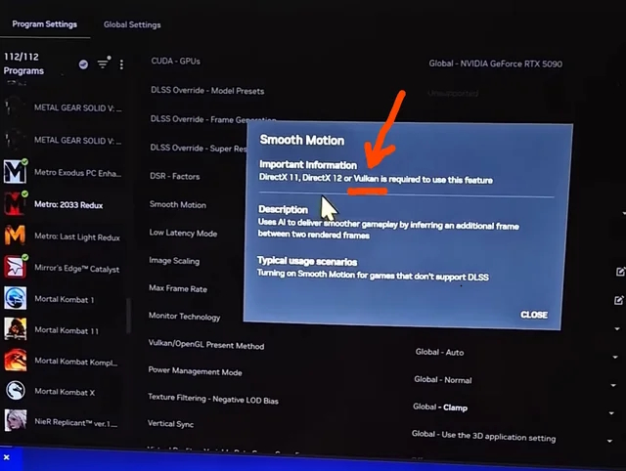626x471 pixels.
Task: Pick the Mortal Kombat X icon
Action: [16, 391]
